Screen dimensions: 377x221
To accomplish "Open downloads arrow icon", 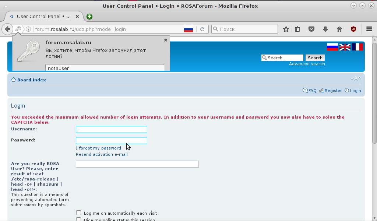I will pos(325,29).
